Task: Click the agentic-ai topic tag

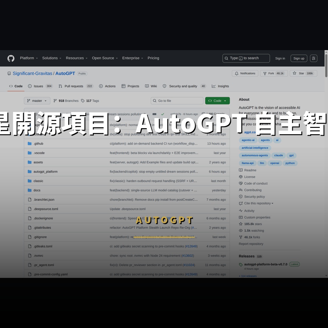Action: (x=248, y=140)
